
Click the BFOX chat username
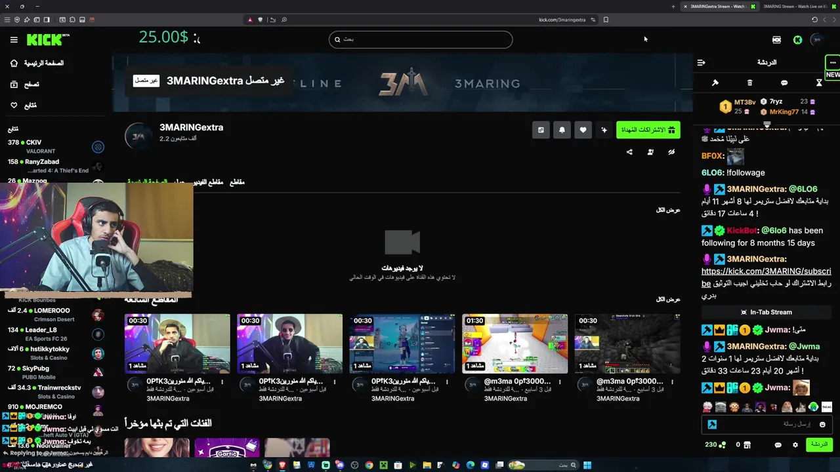[713, 156]
